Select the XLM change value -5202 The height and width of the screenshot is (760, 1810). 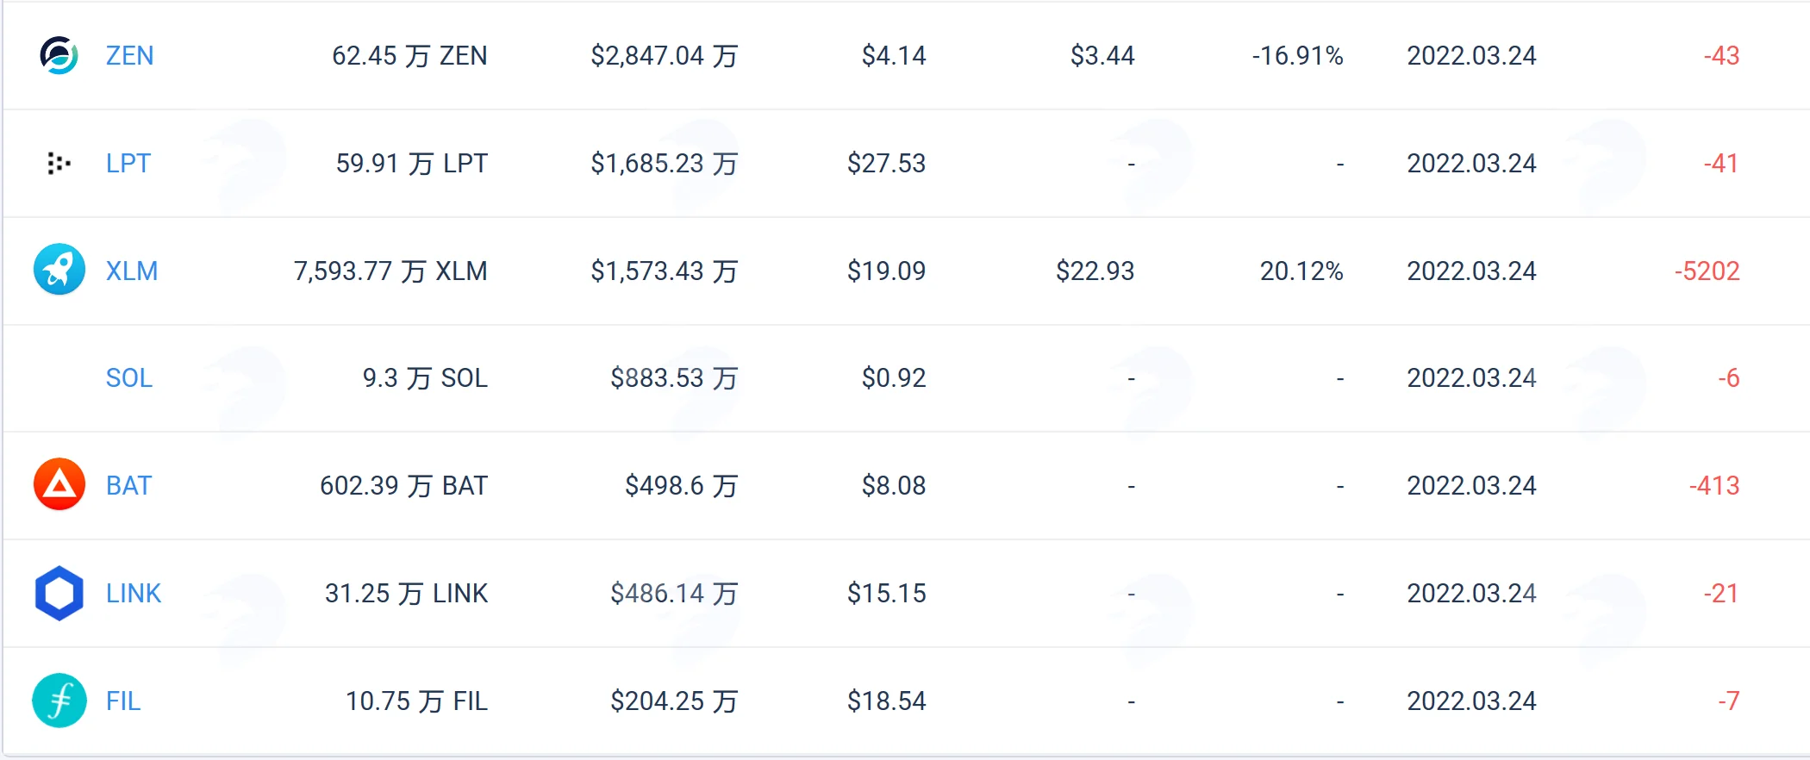point(1707,271)
